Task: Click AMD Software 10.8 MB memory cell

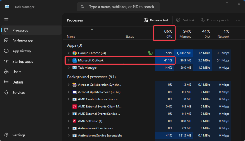Action: (x=183, y=121)
